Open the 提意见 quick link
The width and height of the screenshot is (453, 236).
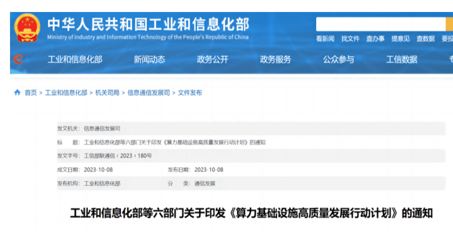point(401,39)
